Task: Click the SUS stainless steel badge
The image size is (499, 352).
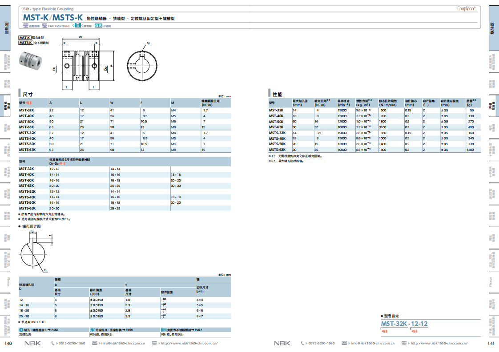Action: coord(98,26)
